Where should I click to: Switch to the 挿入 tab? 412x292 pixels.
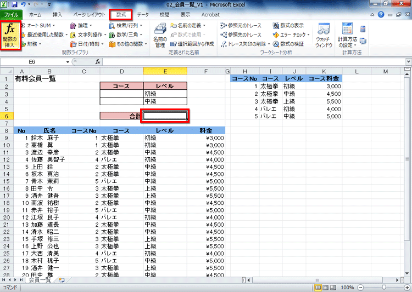tap(57, 15)
